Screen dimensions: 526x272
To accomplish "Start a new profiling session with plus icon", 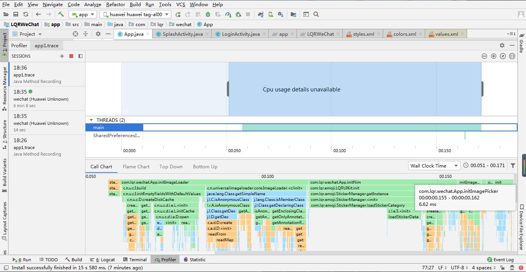I will [x=62, y=56].
